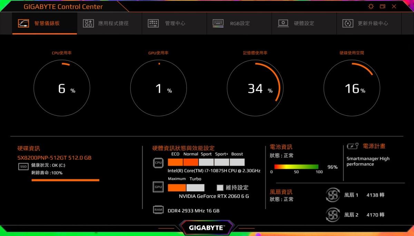Set CPU mode to Boost

[x=237, y=162]
